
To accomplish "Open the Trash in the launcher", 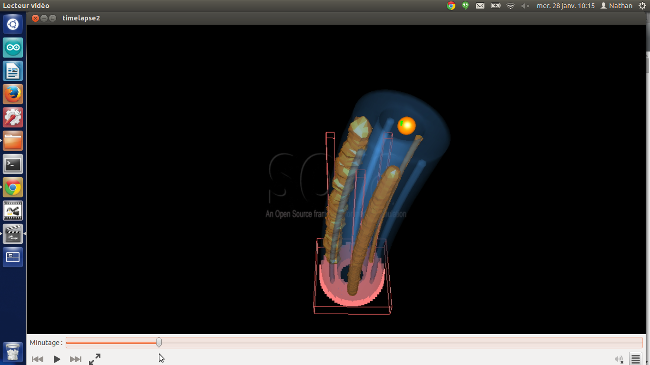I will click(13, 352).
